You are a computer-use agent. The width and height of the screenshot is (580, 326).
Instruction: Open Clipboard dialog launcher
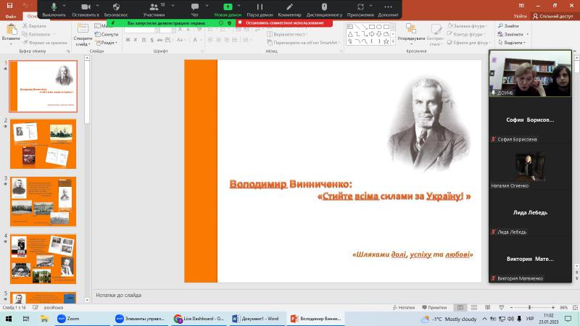(68, 51)
